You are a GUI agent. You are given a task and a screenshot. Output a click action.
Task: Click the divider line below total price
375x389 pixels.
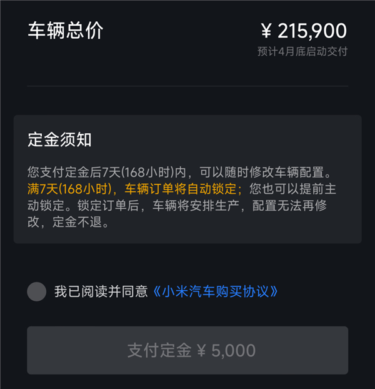[x=187, y=86]
